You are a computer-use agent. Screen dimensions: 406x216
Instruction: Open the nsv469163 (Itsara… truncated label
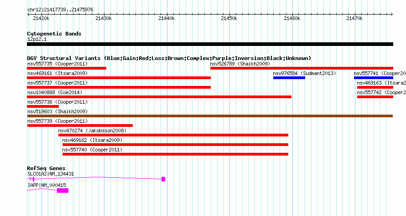(381, 83)
